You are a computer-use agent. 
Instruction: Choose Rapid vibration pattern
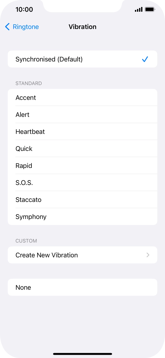(x=24, y=166)
